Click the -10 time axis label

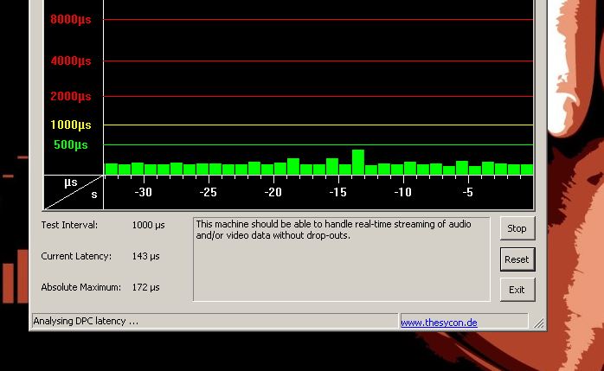tap(403, 192)
